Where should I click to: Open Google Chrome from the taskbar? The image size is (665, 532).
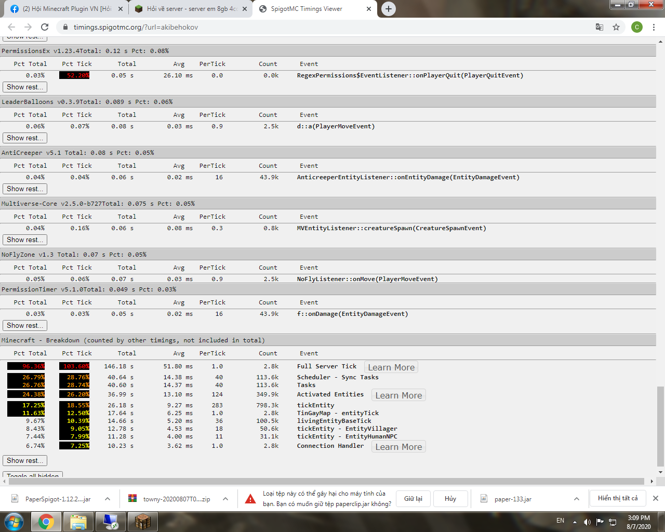coord(46,522)
